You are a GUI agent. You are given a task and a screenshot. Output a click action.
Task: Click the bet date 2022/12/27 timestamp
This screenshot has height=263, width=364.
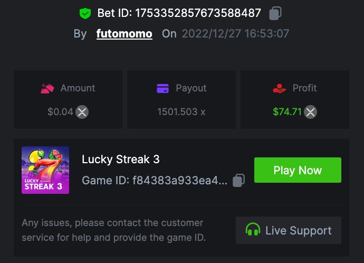click(235, 34)
